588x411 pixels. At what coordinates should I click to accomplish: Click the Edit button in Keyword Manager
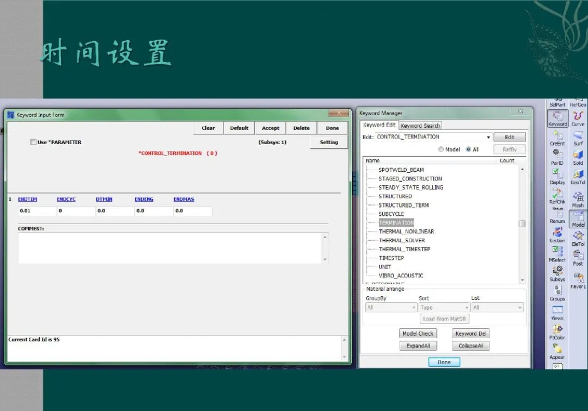tap(510, 137)
